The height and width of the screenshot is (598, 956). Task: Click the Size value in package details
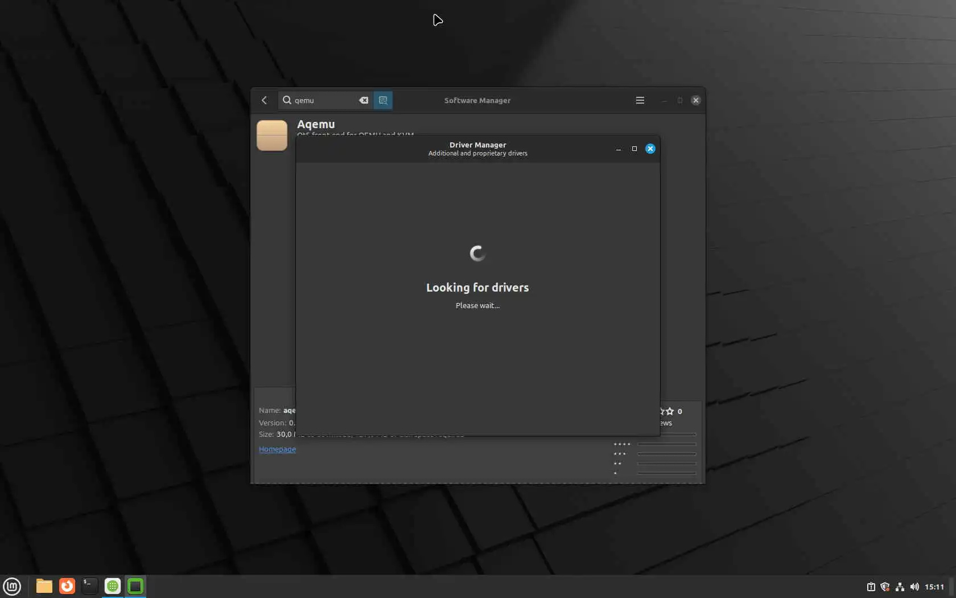[285, 435]
